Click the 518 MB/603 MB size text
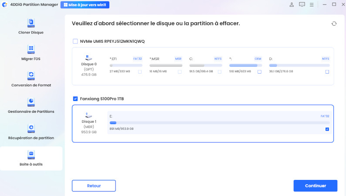Screen dimensions: 346x196 click(x=240, y=71)
